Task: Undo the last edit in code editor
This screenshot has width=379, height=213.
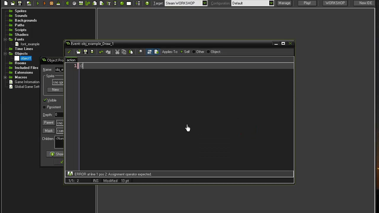Action: point(101,52)
